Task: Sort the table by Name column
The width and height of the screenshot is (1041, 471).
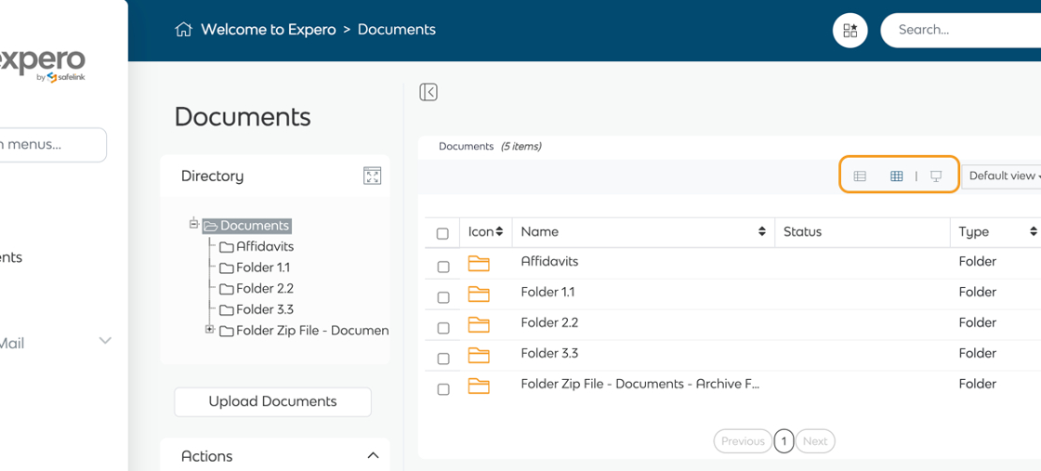Action: pos(761,231)
